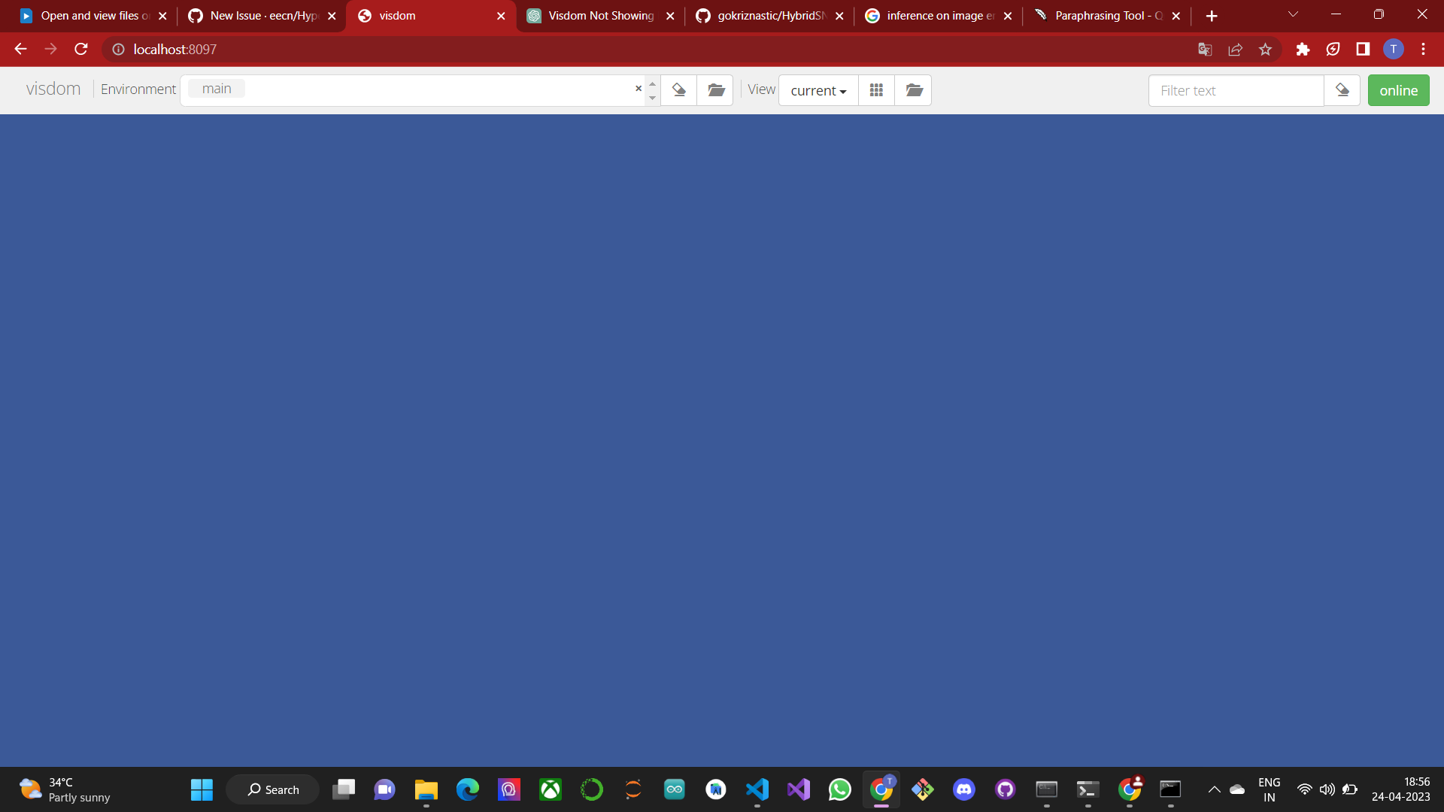1444x812 pixels.
Task: Repack views using the grid icon
Action: [875, 89]
